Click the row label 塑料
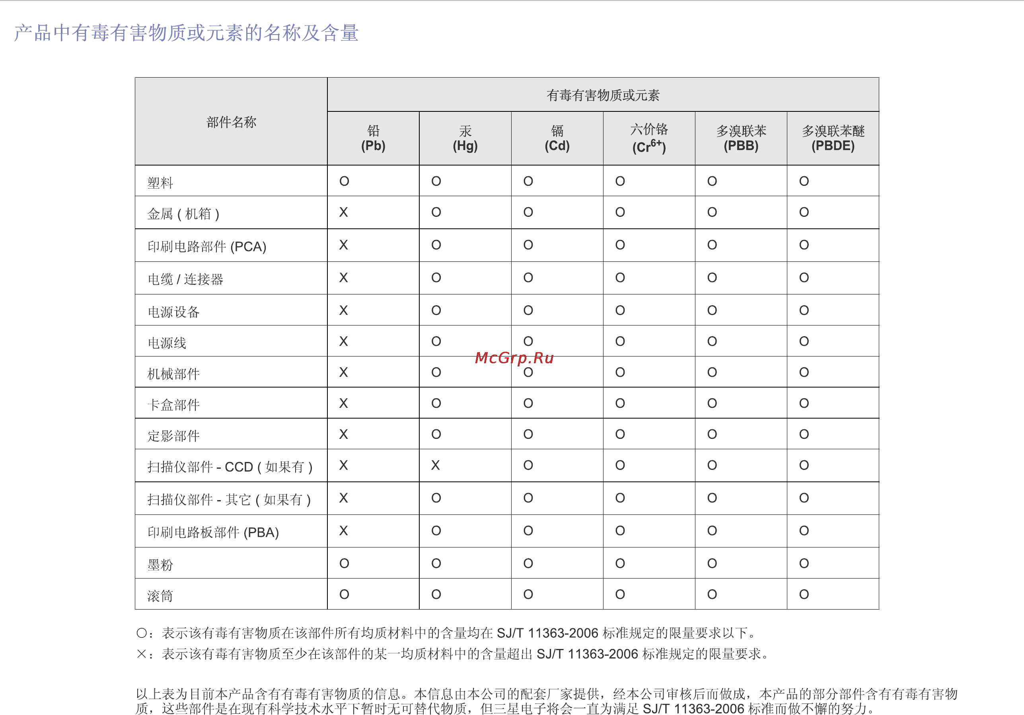Viewport: 1024px width, 715px height. [160, 182]
